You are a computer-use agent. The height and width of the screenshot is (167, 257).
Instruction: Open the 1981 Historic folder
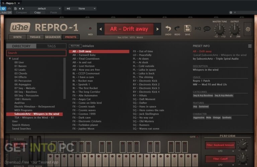tap(23, 99)
